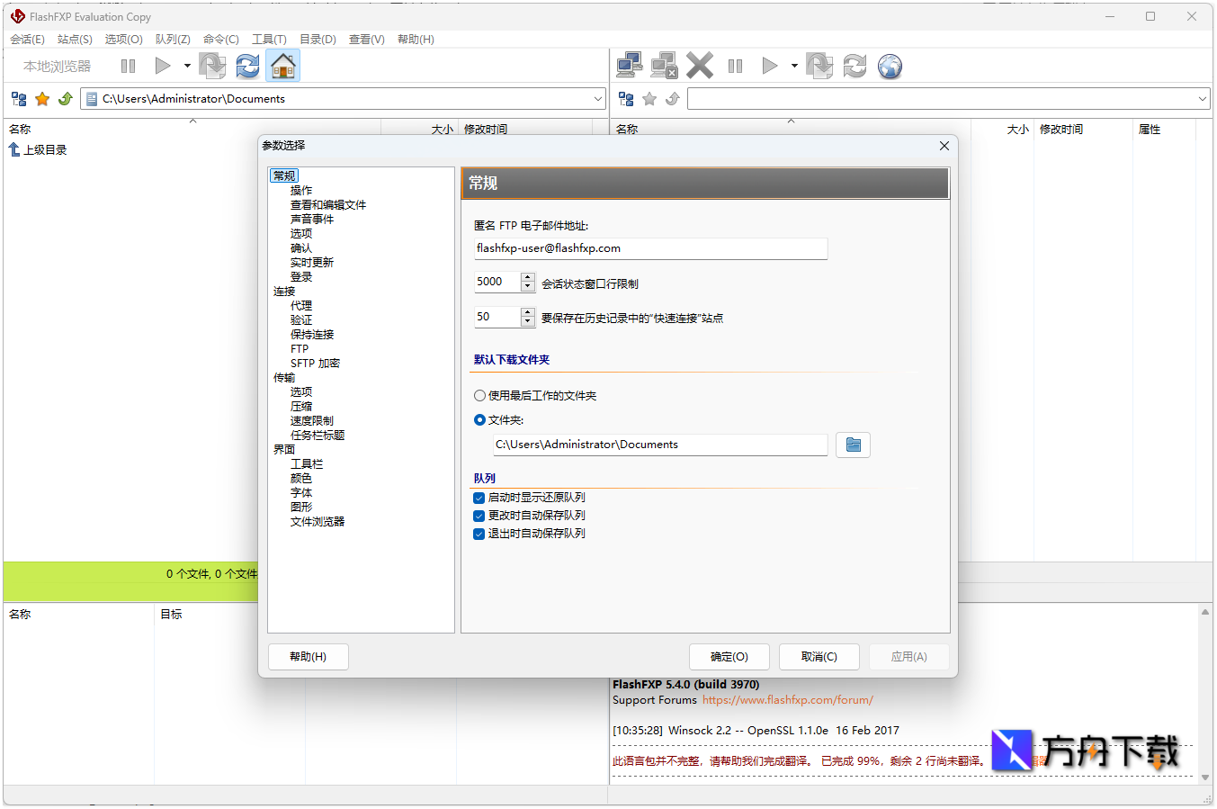Click the left go-up green arrow icon
Image resolution: width=1217 pixels, height=809 pixels.
click(x=66, y=99)
